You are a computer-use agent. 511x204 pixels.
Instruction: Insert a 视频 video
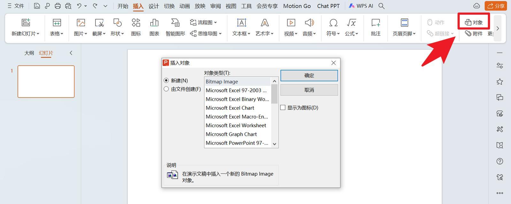(291, 23)
